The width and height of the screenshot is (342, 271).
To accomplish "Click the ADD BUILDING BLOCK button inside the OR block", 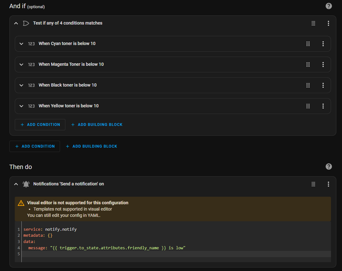I will tap(97, 124).
